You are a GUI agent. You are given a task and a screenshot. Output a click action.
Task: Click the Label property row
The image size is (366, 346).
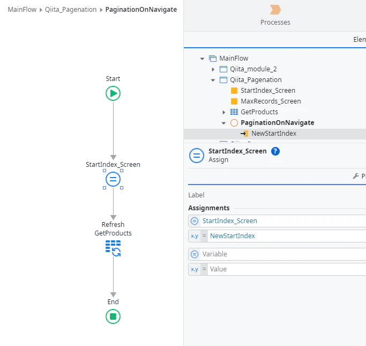click(277, 195)
